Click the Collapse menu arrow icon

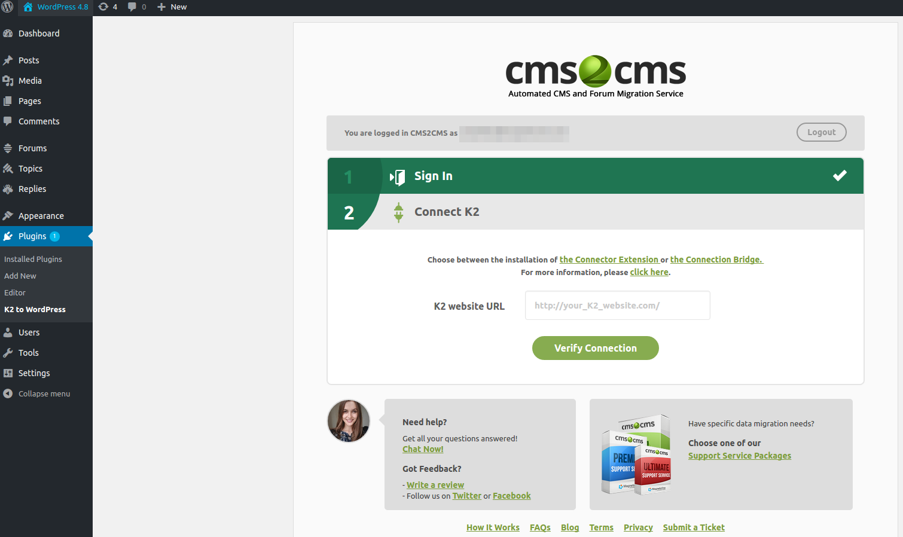pyautogui.click(x=8, y=393)
